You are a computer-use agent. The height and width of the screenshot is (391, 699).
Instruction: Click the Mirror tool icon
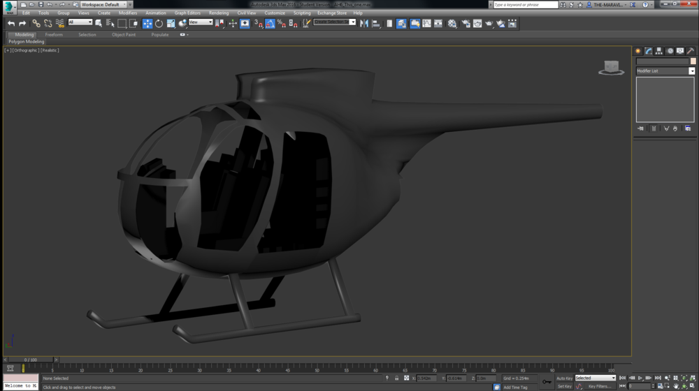(x=364, y=24)
